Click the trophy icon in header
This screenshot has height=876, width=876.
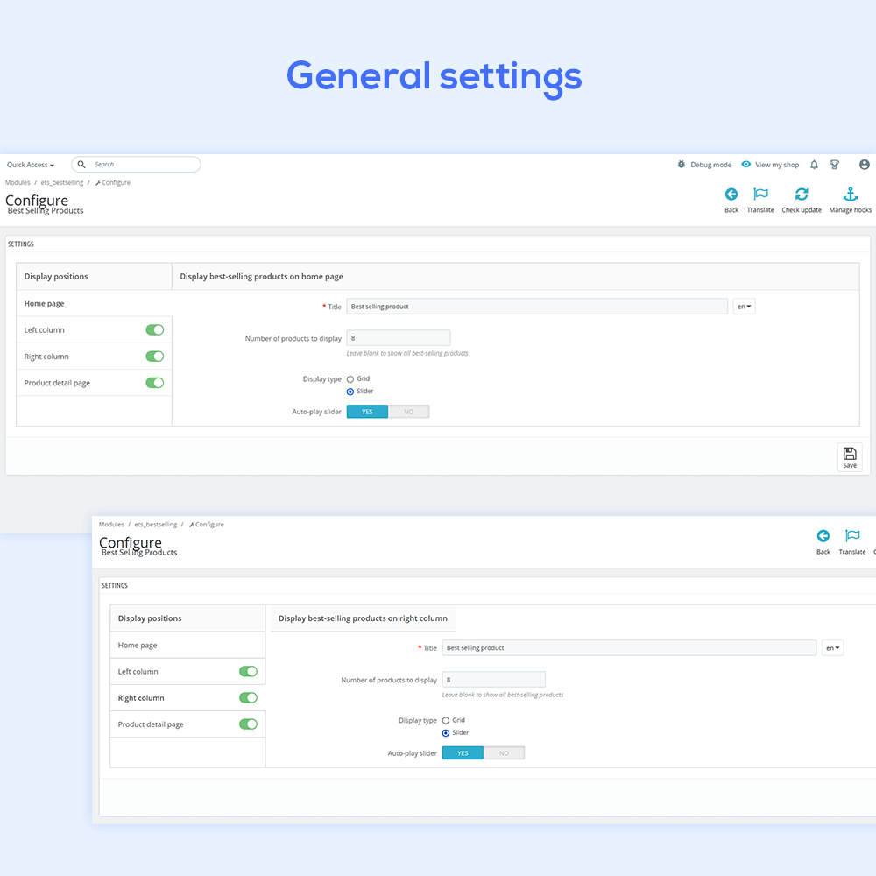coord(835,165)
